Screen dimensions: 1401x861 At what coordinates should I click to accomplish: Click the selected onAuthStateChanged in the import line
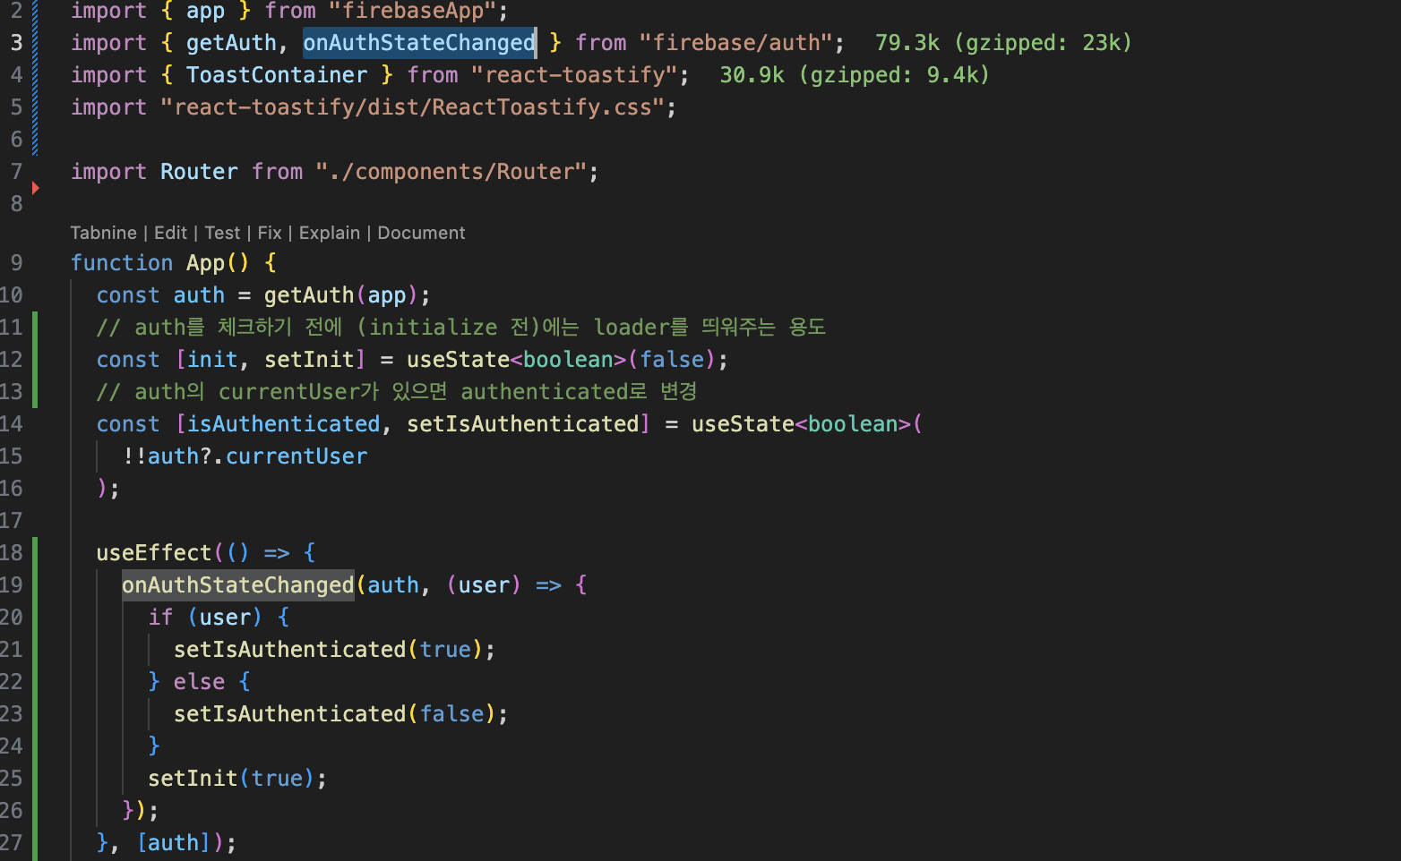pyautogui.click(x=419, y=43)
